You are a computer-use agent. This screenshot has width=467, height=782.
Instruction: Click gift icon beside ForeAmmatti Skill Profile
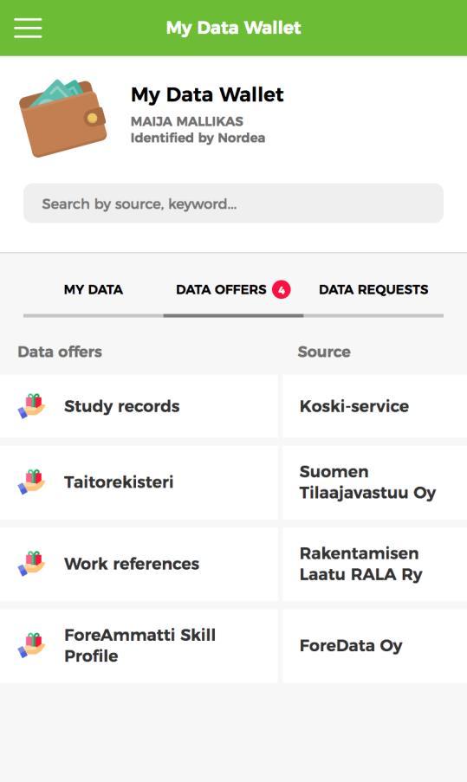click(x=32, y=645)
